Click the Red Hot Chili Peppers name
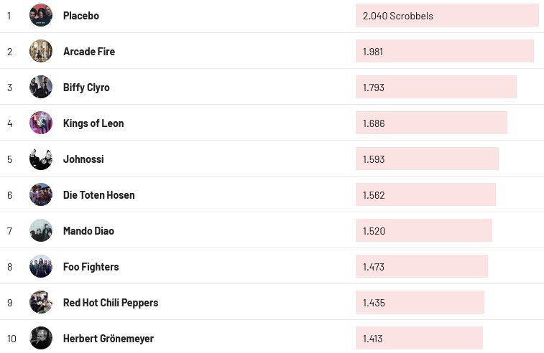This screenshot has height=353, width=544. (111, 303)
